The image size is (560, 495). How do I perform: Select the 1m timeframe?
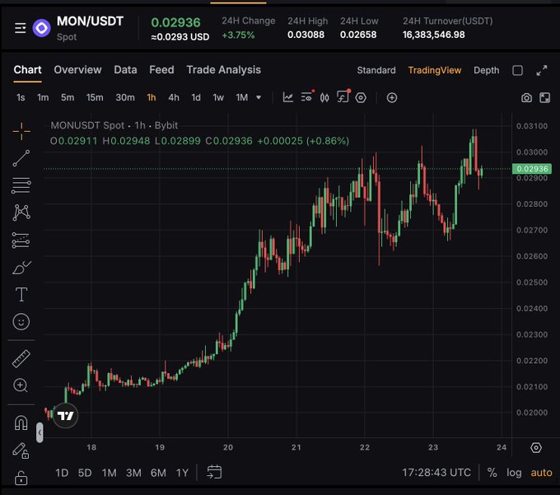pyautogui.click(x=43, y=97)
